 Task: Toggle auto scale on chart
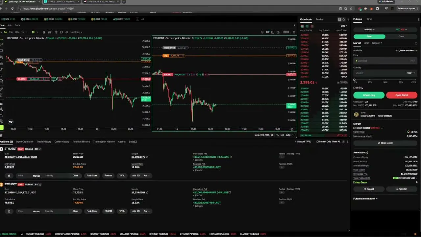tap(288, 135)
